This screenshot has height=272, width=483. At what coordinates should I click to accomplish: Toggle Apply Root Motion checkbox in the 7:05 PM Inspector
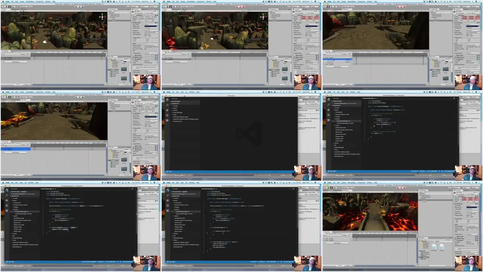(x=145, y=65)
